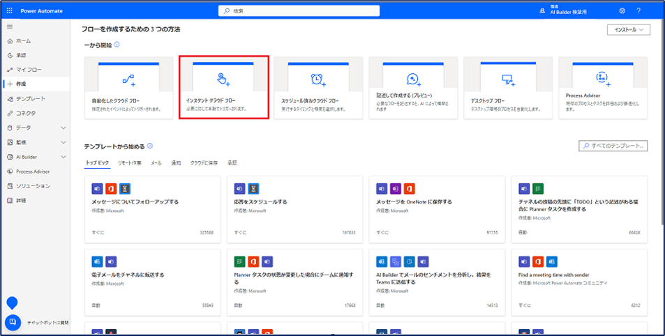Click Outlook icon on Find a meeting time card
The height and width of the screenshot is (336, 665).
552,262
